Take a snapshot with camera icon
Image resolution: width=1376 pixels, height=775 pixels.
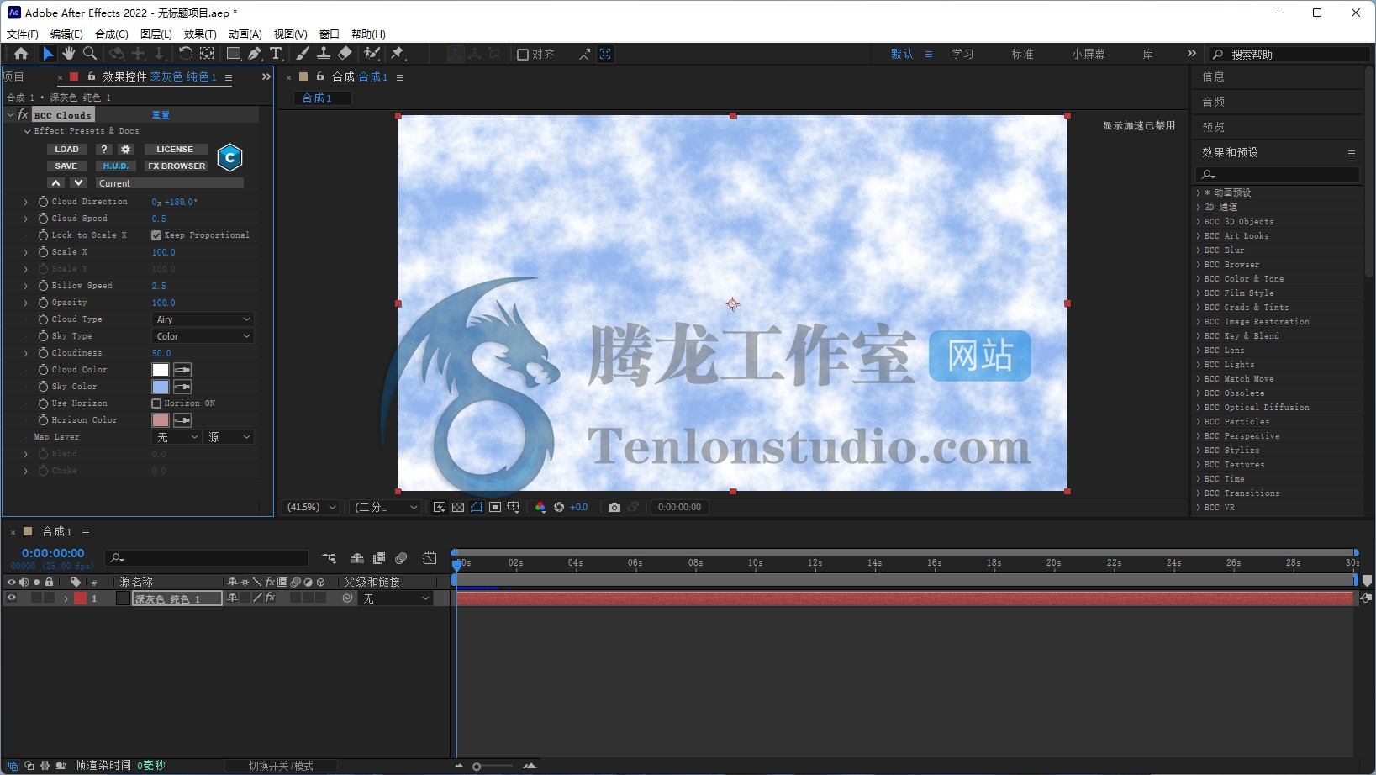[x=614, y=507]
